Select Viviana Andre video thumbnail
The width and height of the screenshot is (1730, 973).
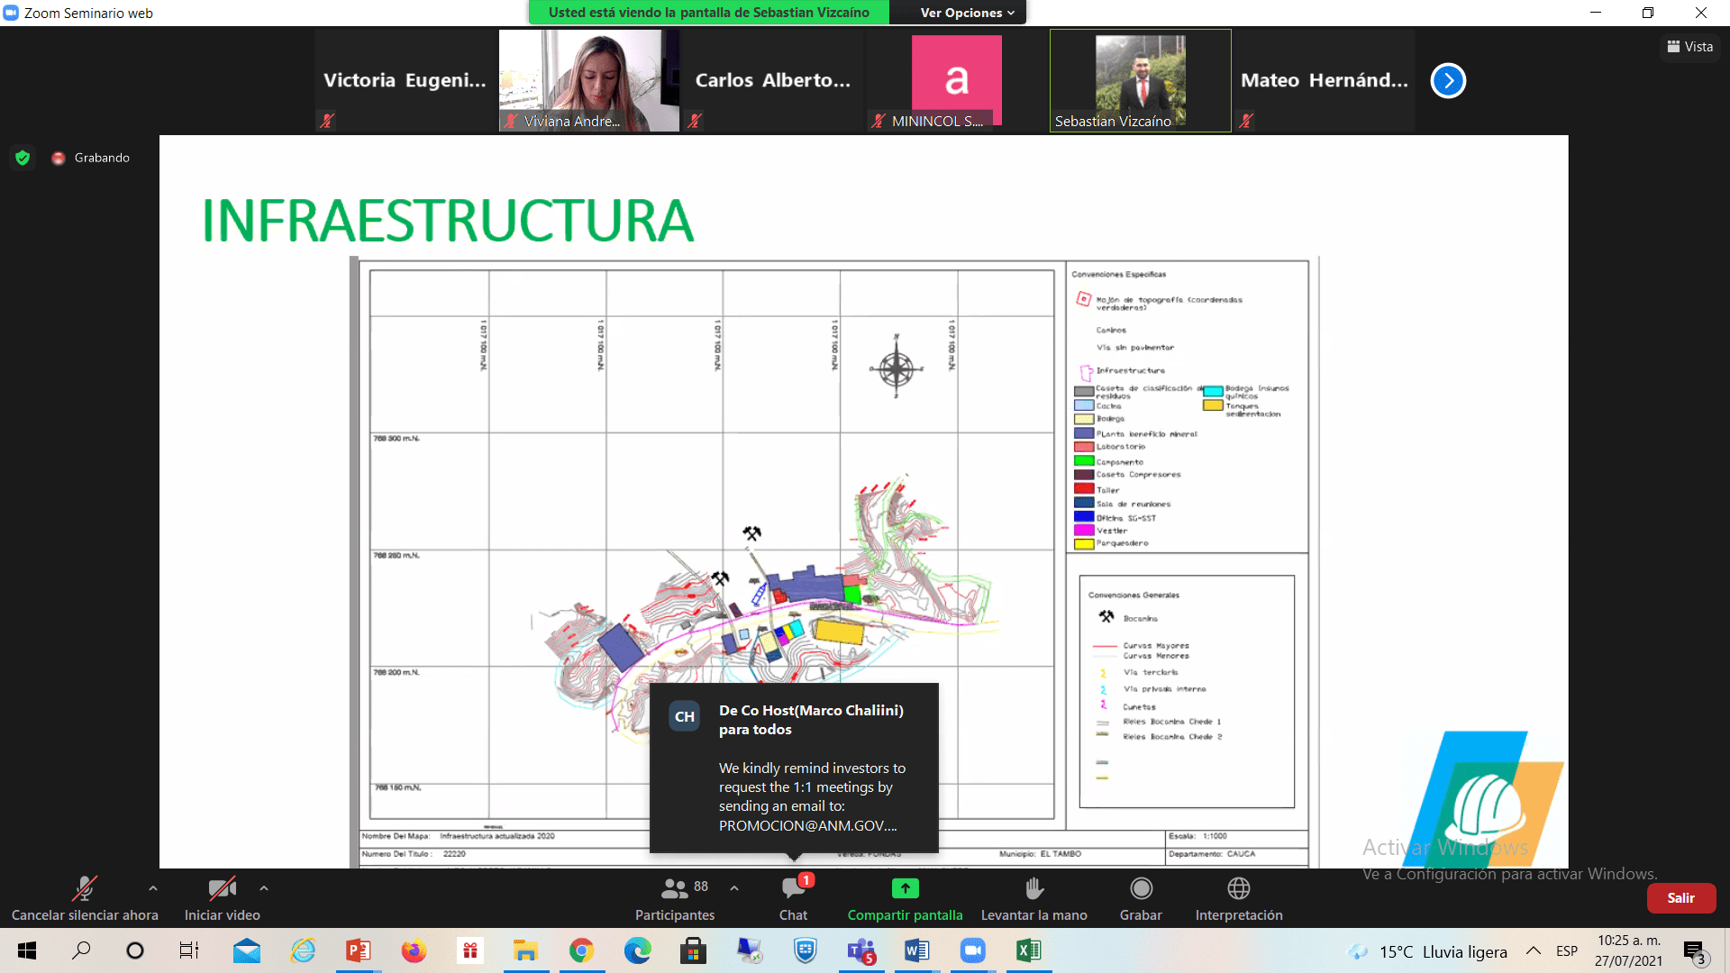(x=589, y=81)
